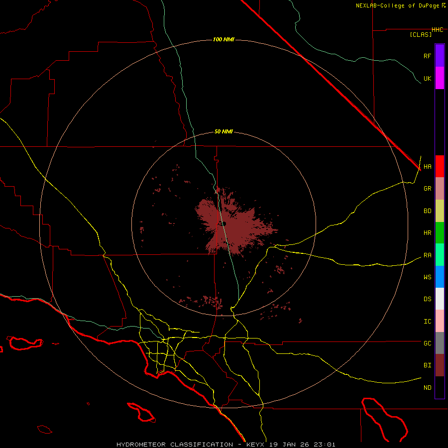Click the [CLAS] legend header

(421, 34)
